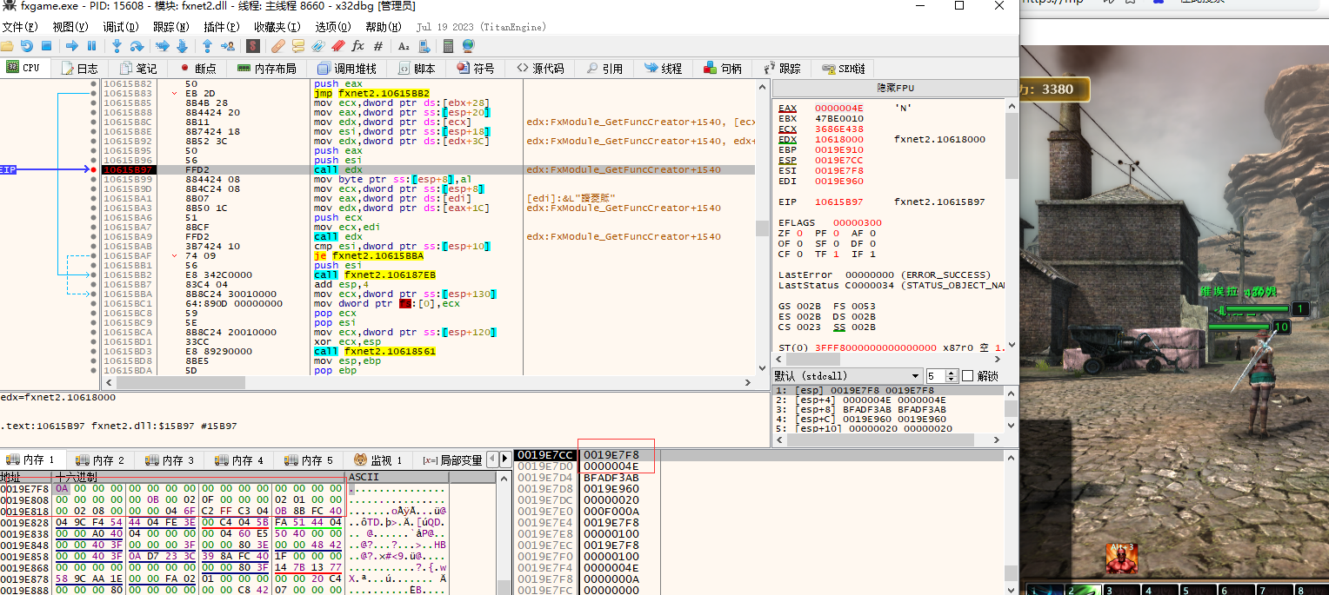Click the step over icon

pos(137,46)
